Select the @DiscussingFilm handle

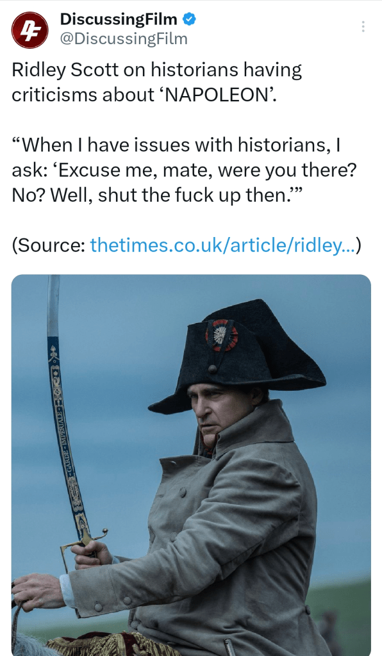coord(124,39)
